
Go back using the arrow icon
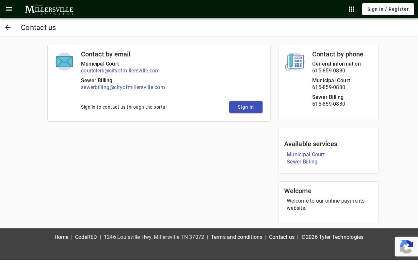pos(8,27)
